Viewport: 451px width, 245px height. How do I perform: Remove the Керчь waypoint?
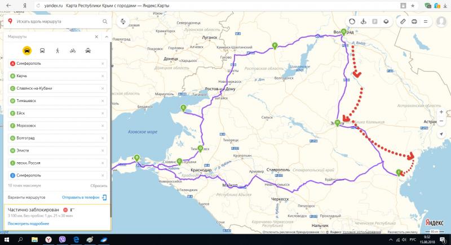[103, 75]
